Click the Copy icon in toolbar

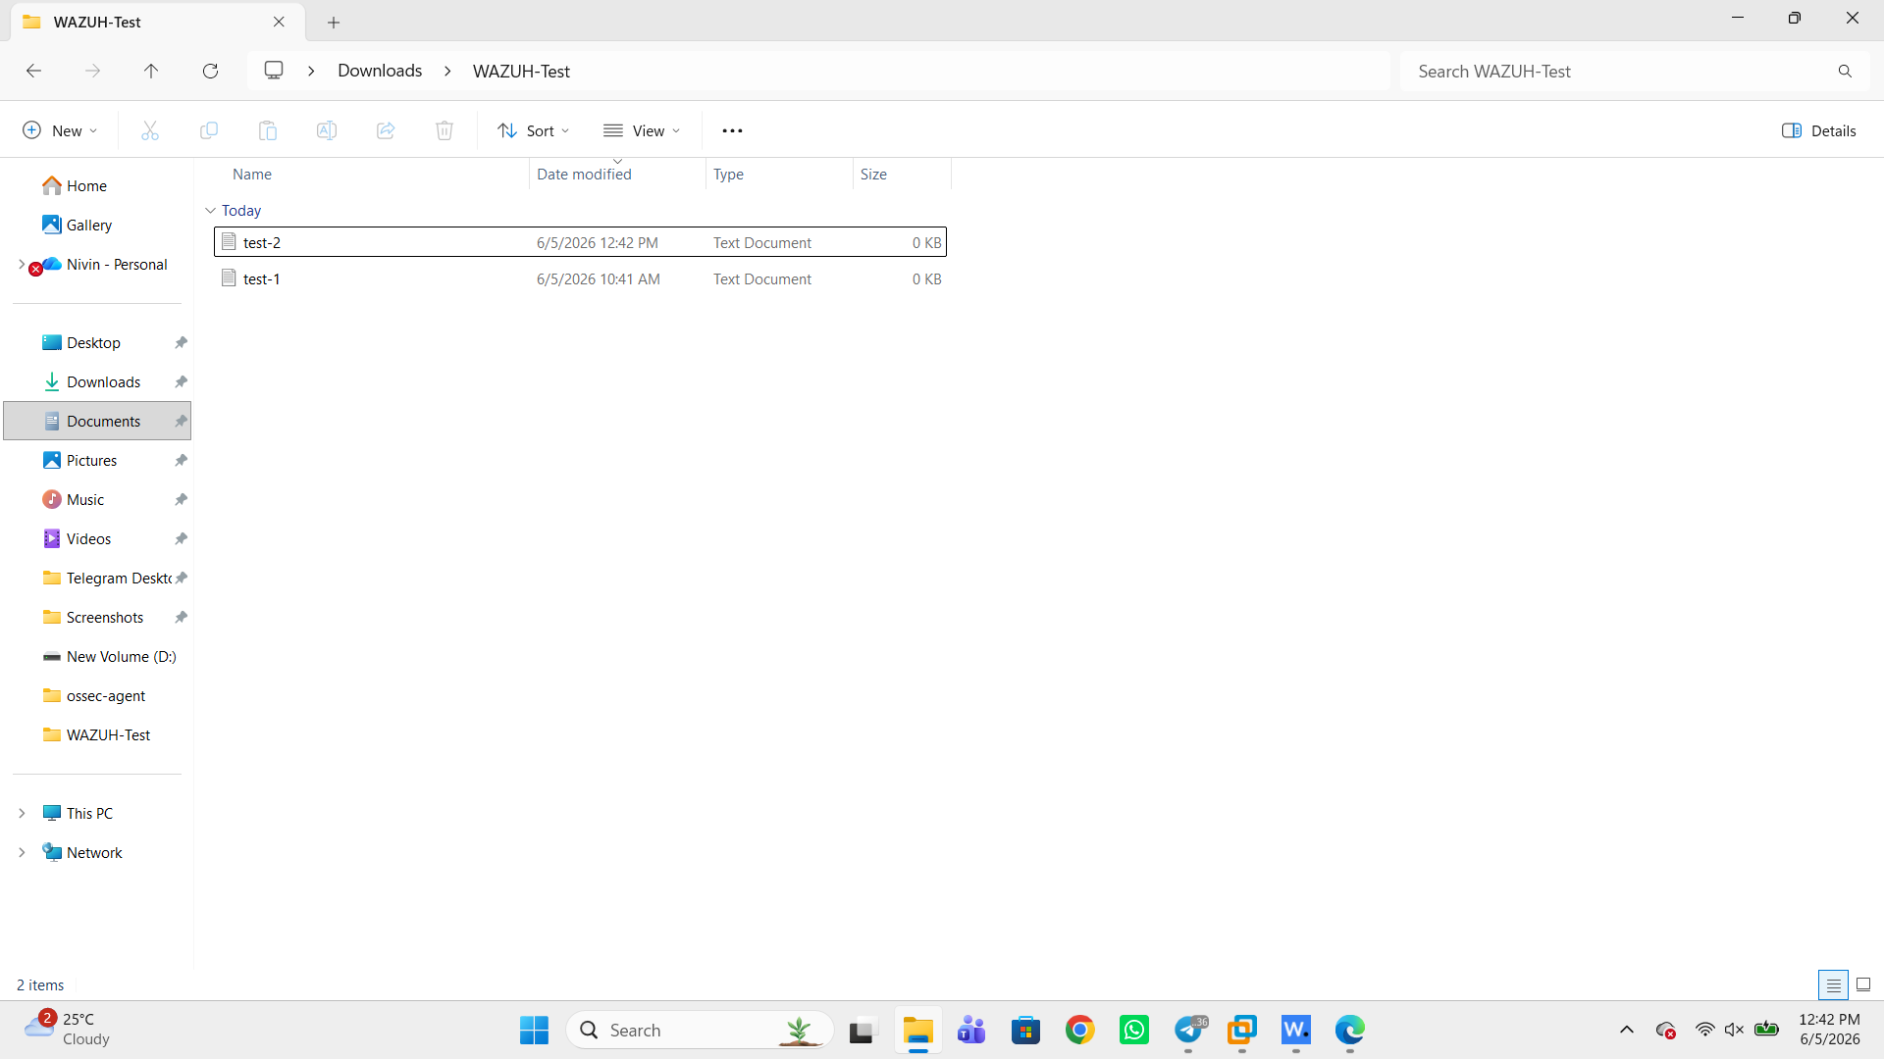pos(209,130)
